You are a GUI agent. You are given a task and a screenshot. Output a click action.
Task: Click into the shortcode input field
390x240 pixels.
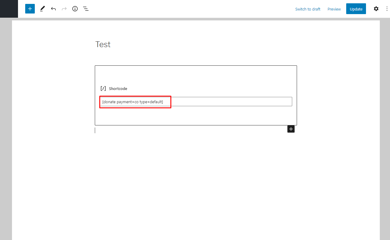(x=196, y=102)
